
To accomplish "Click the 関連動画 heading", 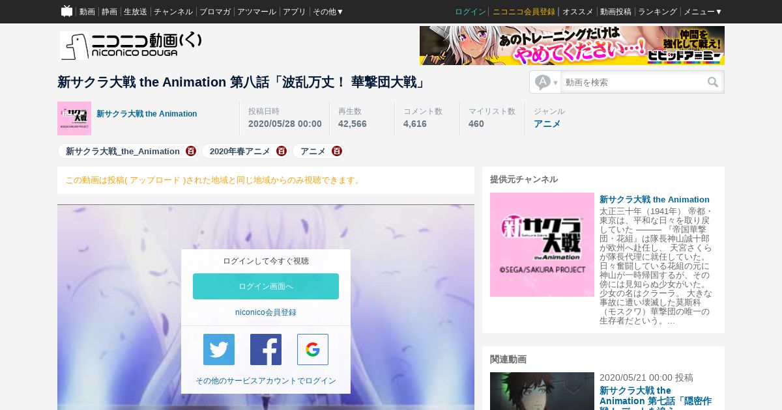I will click(x=508, y=359).
